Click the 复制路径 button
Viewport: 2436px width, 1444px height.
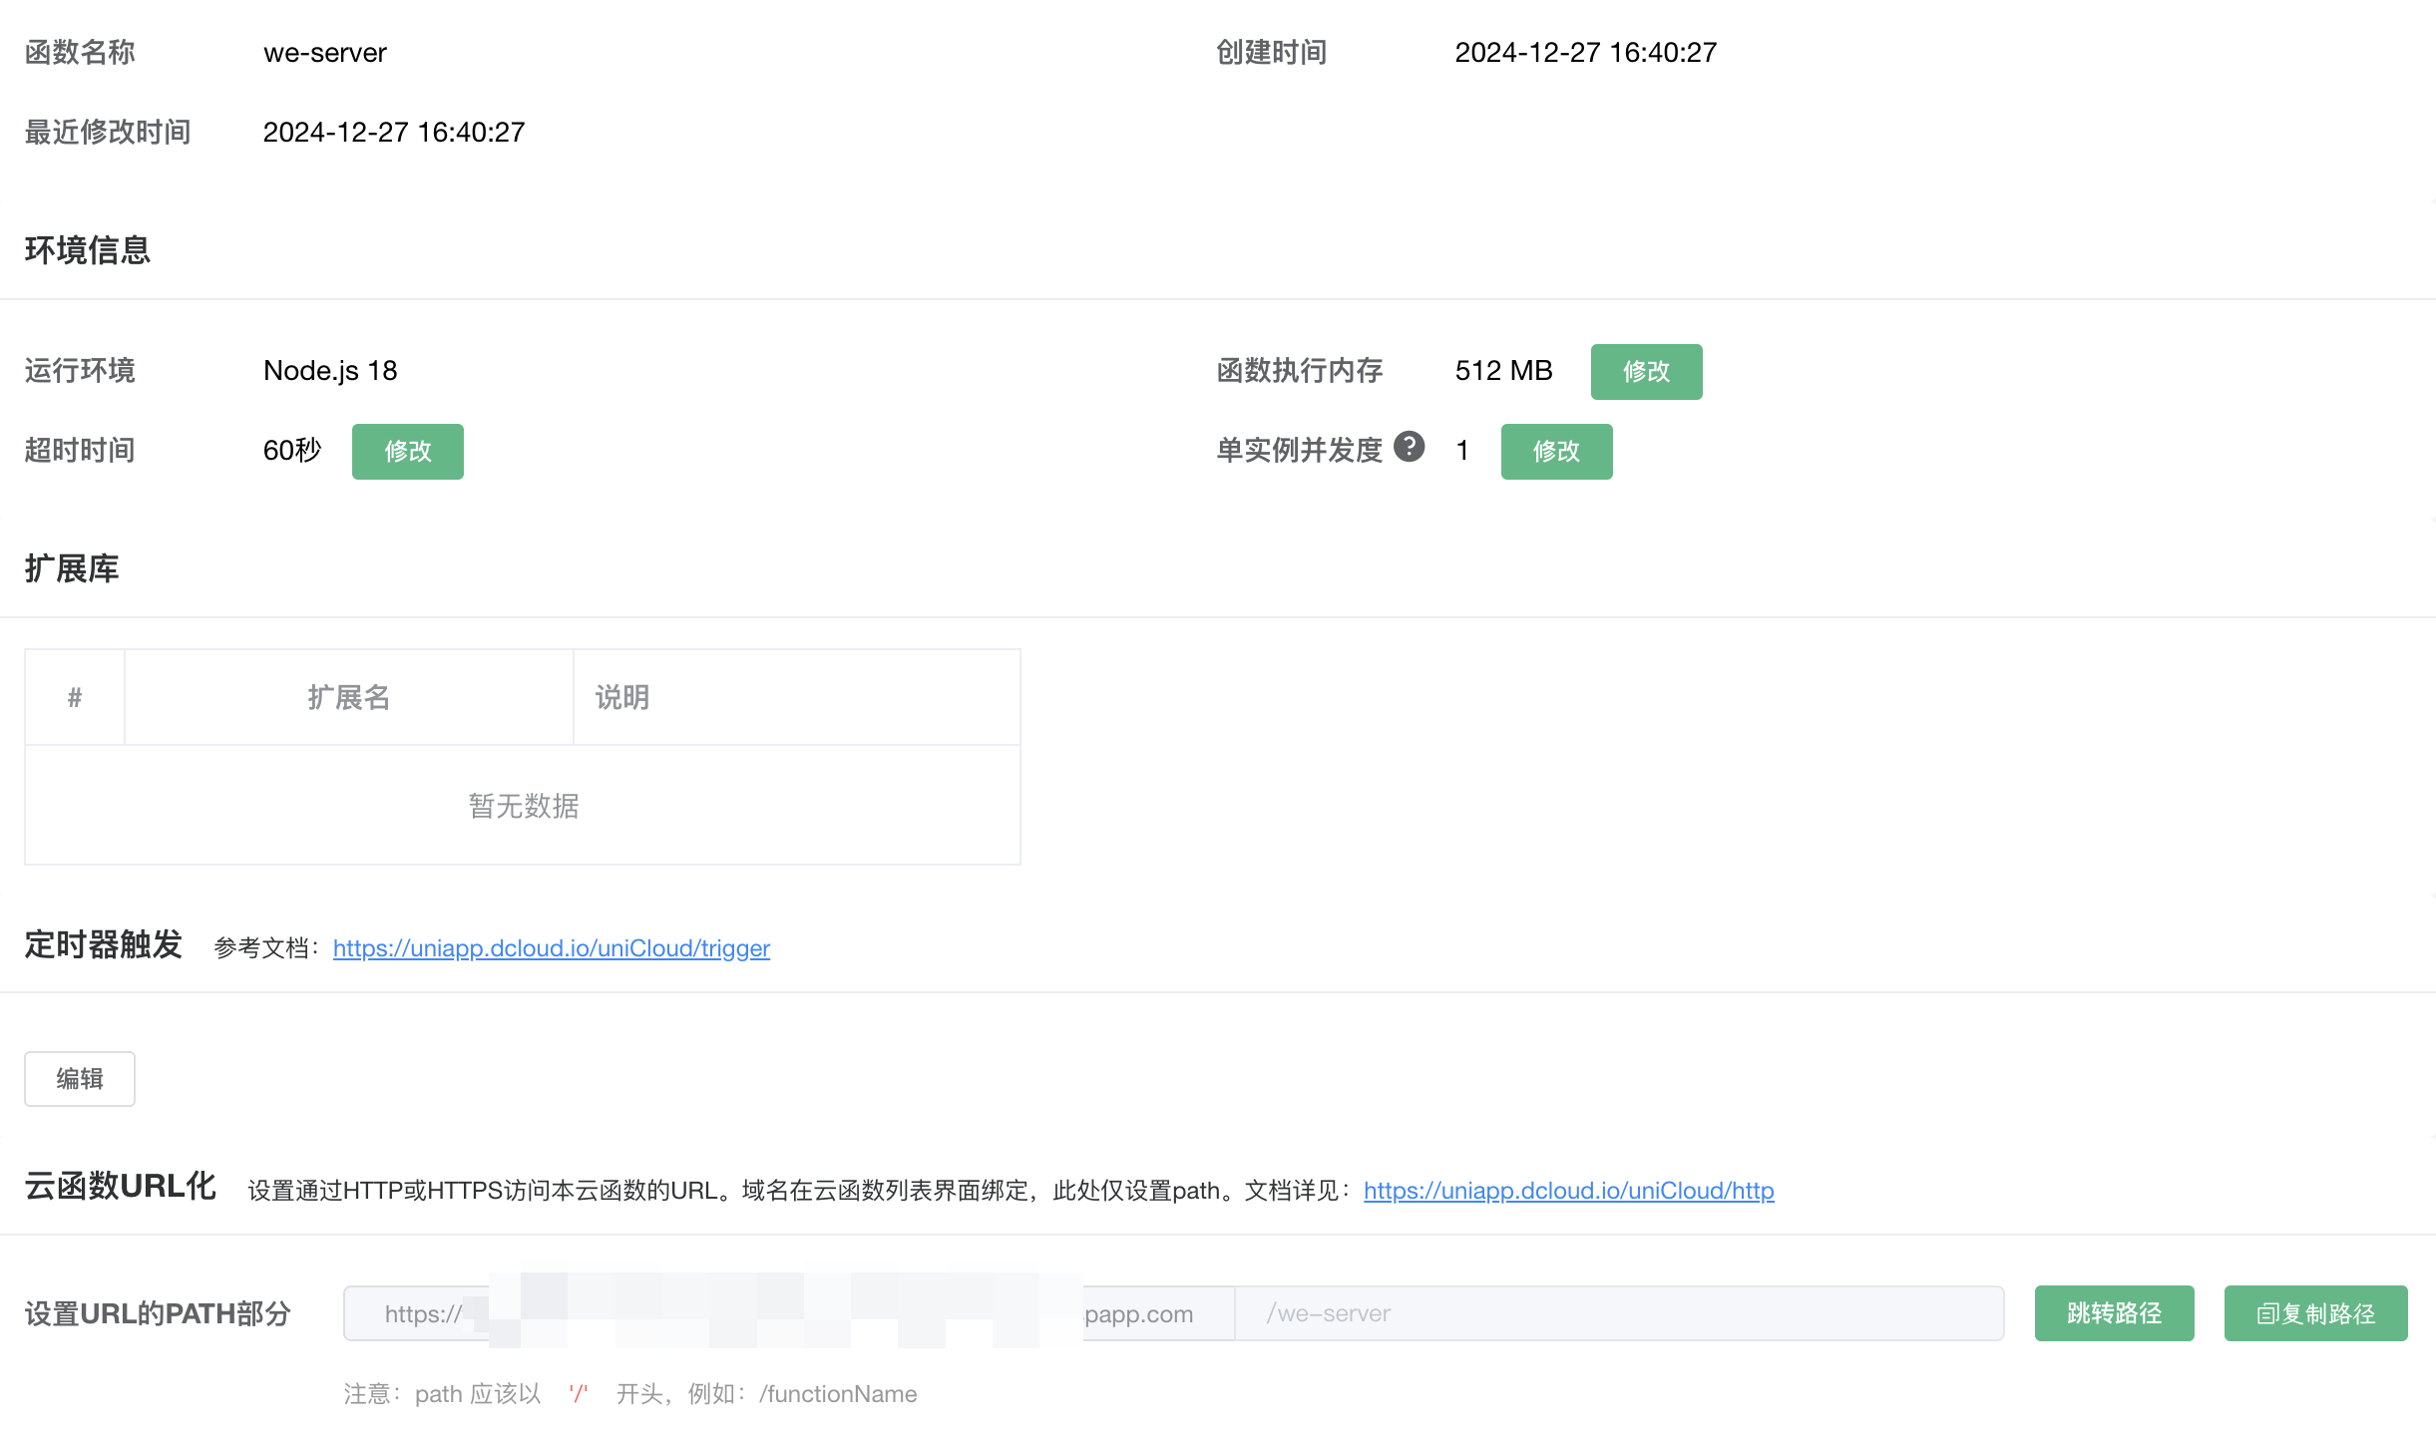tap(2315, 1313)
